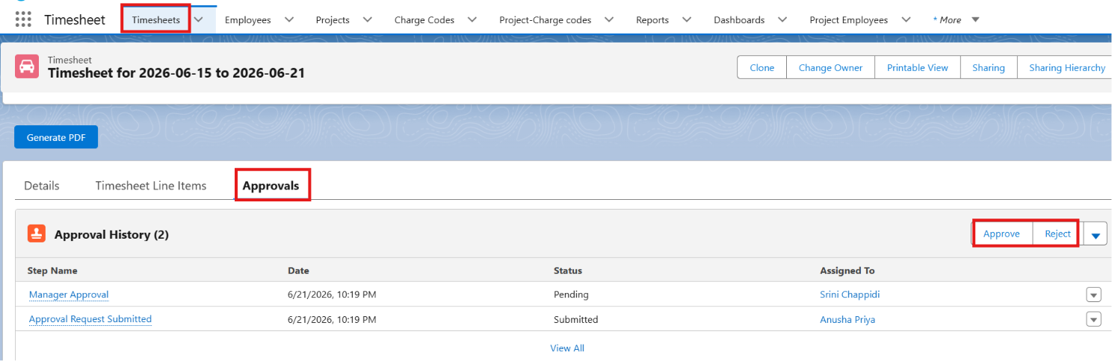Expand the Project-Charge codes chevron
This screenshot has width=1112, height=361.
click(609, 19)
